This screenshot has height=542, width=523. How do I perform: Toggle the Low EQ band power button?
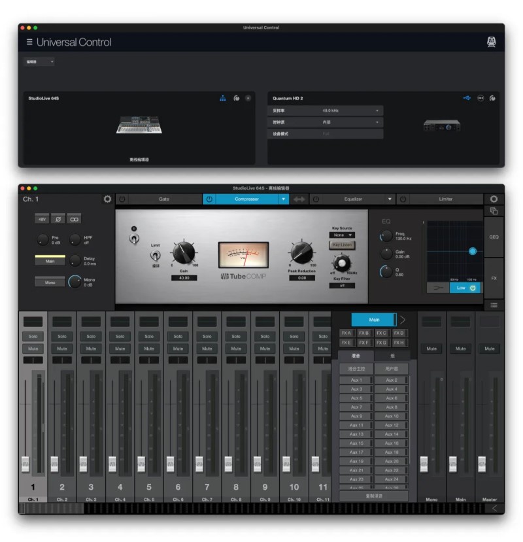(473, 288)
